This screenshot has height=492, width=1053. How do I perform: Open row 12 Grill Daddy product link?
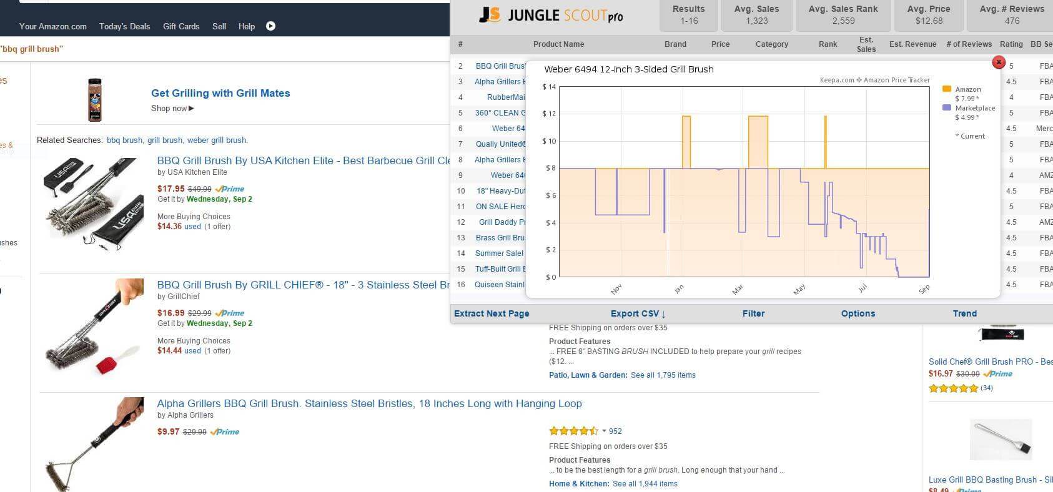pyautogui.click(x=502, y=222)
